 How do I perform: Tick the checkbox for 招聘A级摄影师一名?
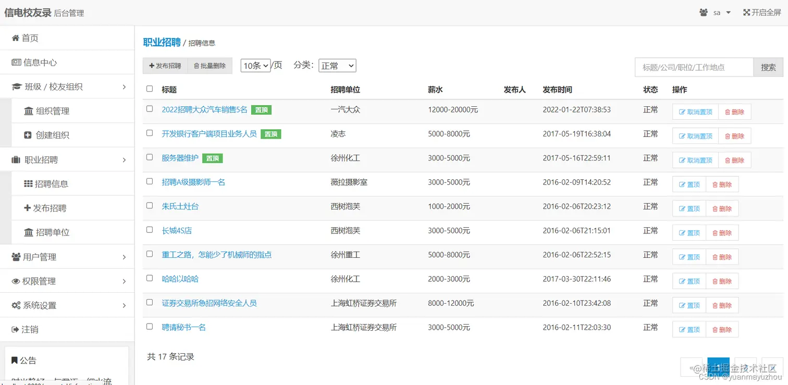(150, 181)
